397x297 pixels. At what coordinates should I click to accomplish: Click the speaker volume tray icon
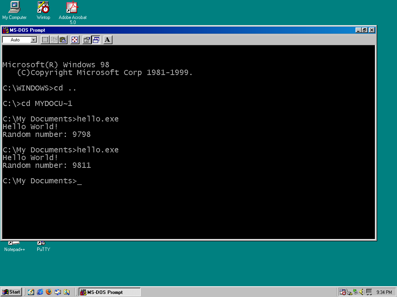362,292
